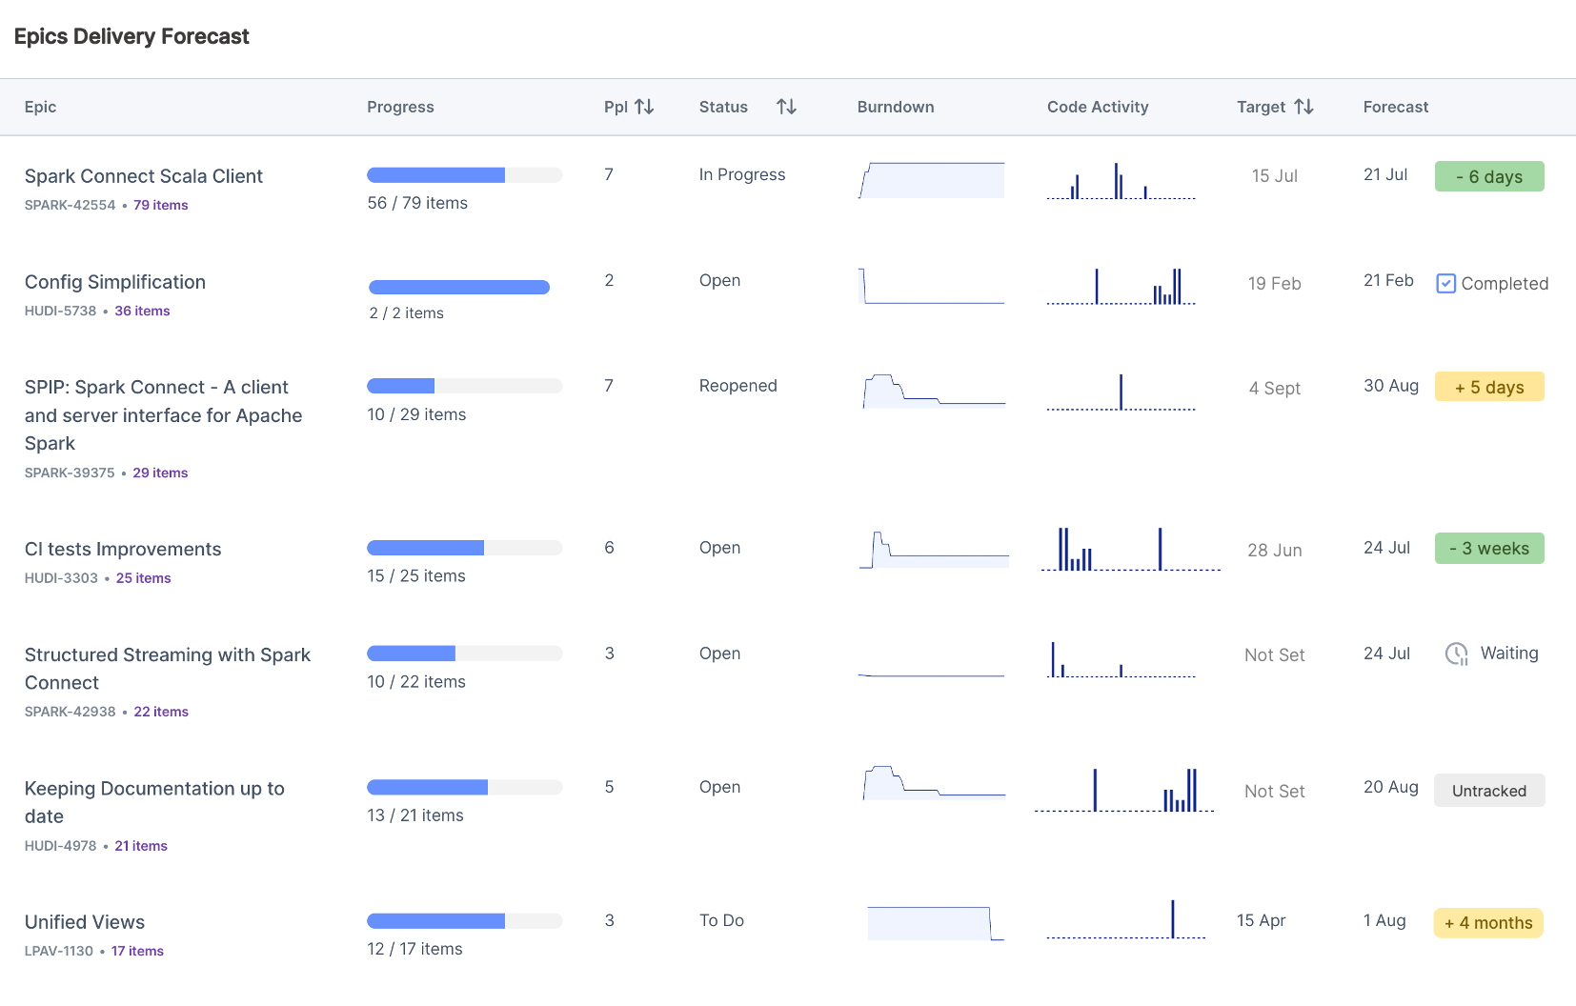The image size is (1576, 1006).
Task: View CI tests Improvements code activity chart
Action: point(1130,550)
